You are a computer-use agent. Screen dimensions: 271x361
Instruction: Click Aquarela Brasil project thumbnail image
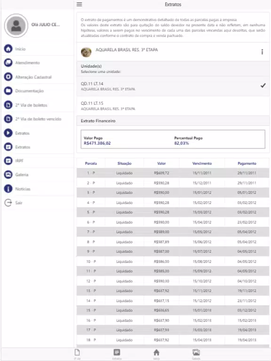86,52
